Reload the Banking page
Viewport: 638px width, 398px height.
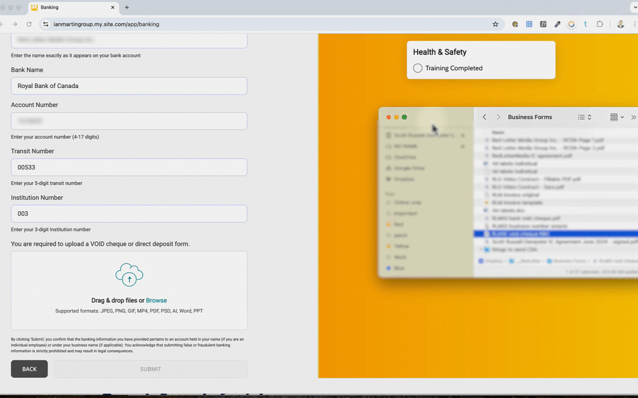coord(29,24)
